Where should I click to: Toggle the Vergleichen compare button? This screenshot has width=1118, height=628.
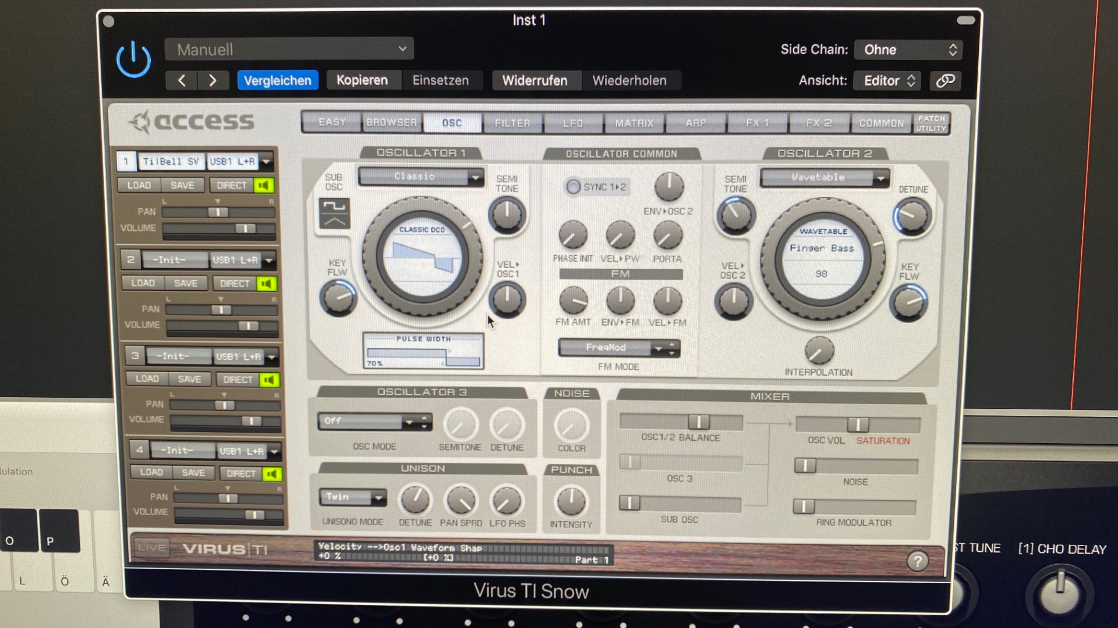(x=277, y=81)
